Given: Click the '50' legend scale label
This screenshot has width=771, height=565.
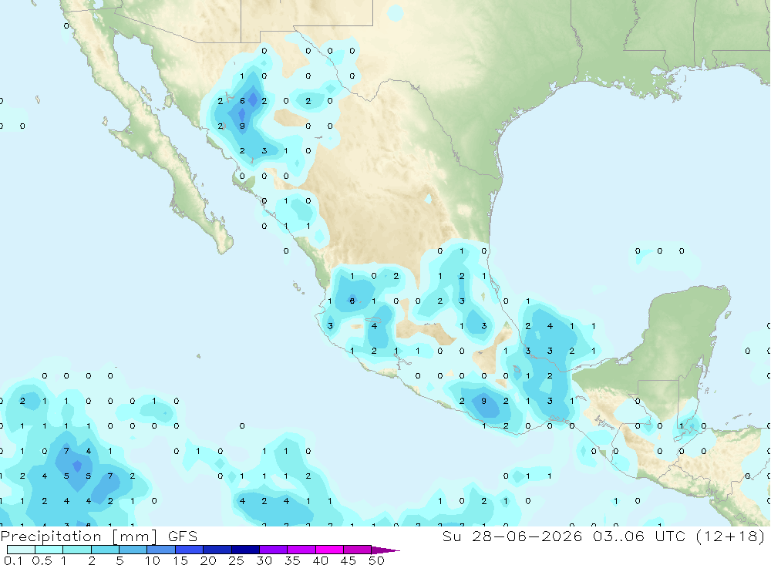Looking at the screenshot, I should click(376, 560).
